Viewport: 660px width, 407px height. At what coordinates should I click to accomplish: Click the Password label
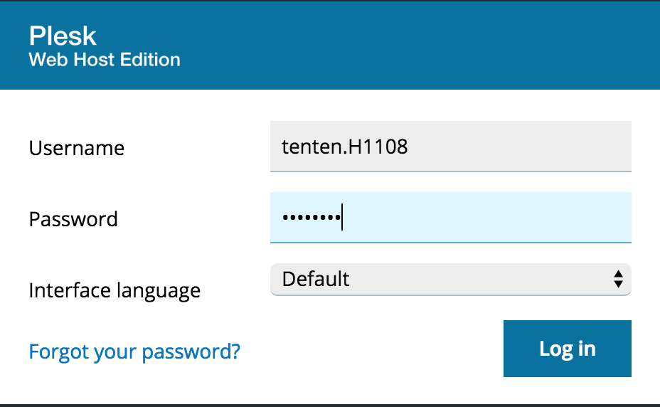tap(73, 219)
